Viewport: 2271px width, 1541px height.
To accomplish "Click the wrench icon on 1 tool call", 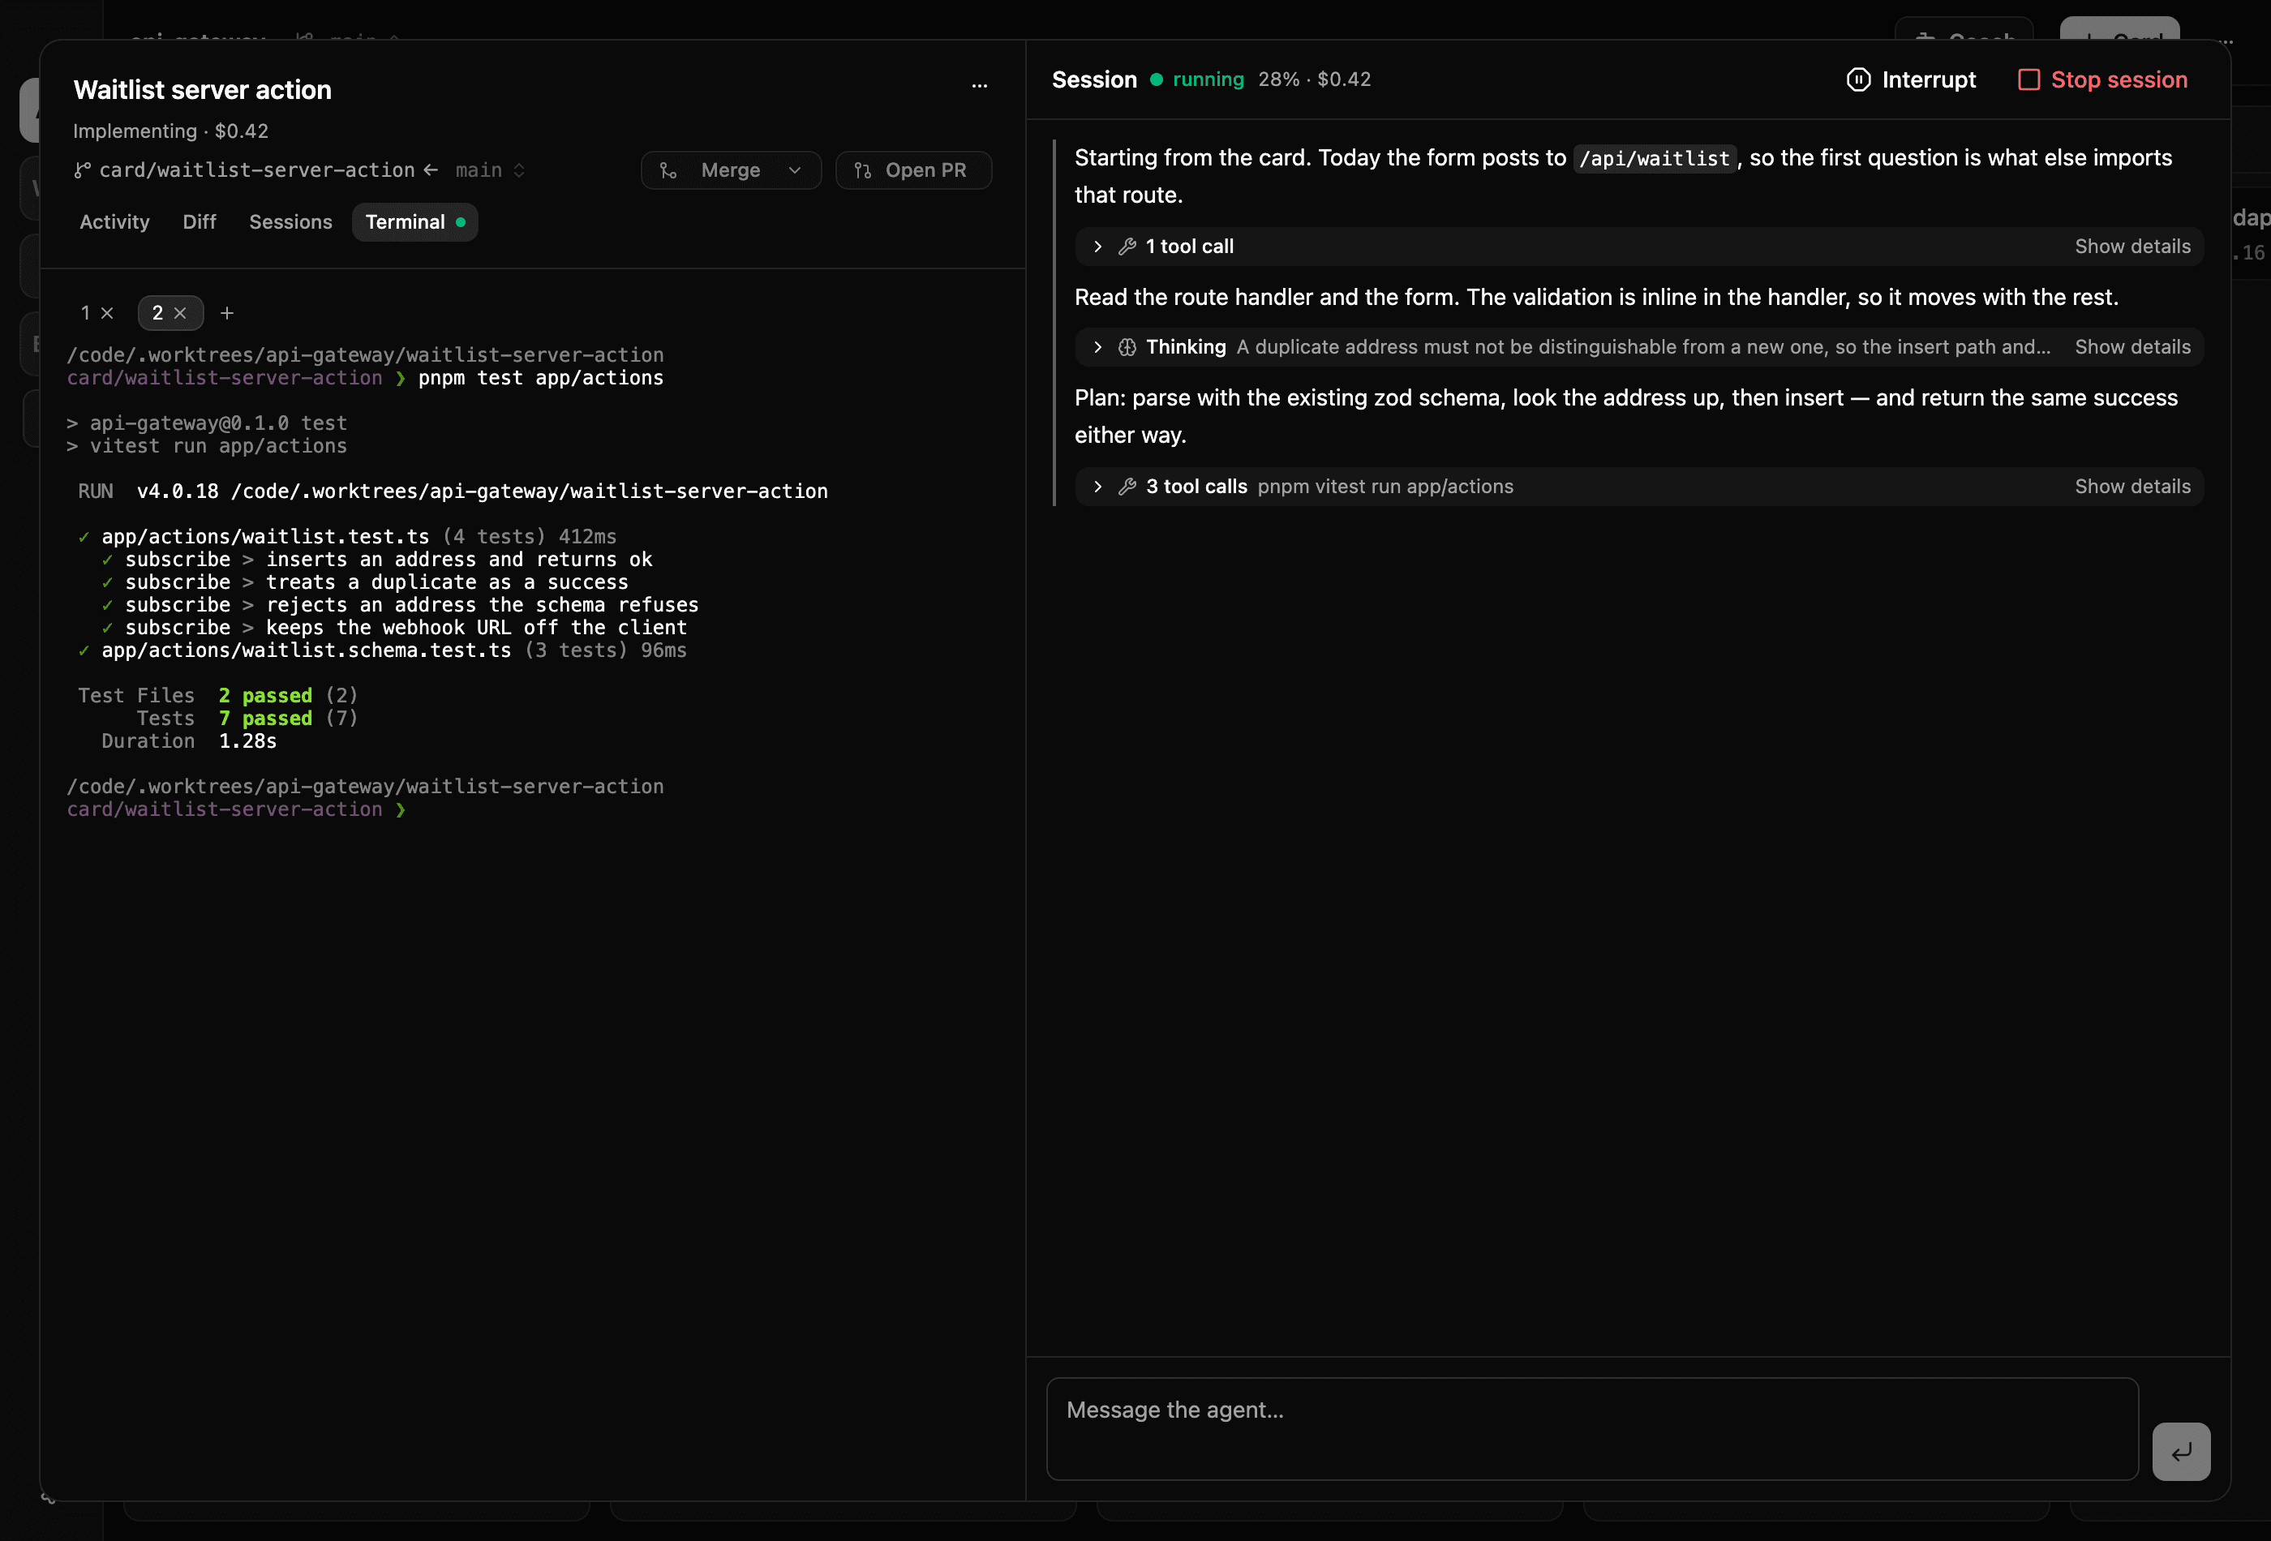I will [x=1127, y=247].
